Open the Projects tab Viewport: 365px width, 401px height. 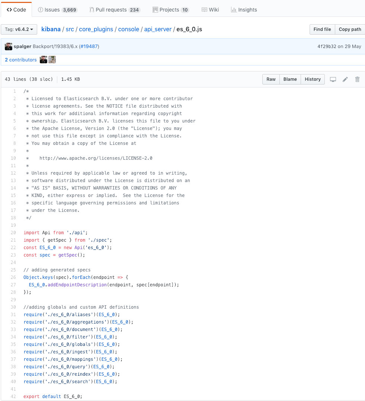pyautogui.click(x=170, y=10)
